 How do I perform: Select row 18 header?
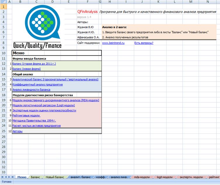[x=4, y=95]
